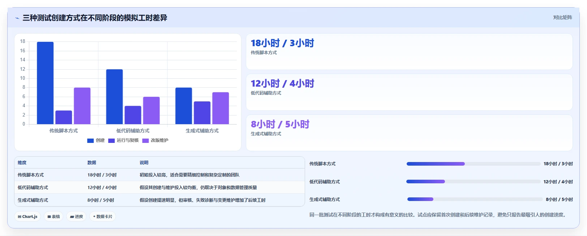Click the table cell 8小时 / 5小时
587x236 pixels.
[101, 200]
